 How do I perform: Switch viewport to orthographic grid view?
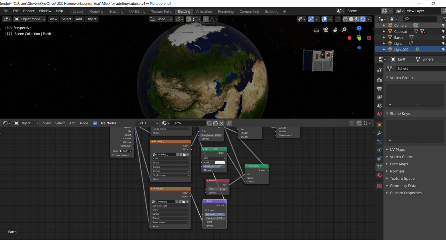316,30
